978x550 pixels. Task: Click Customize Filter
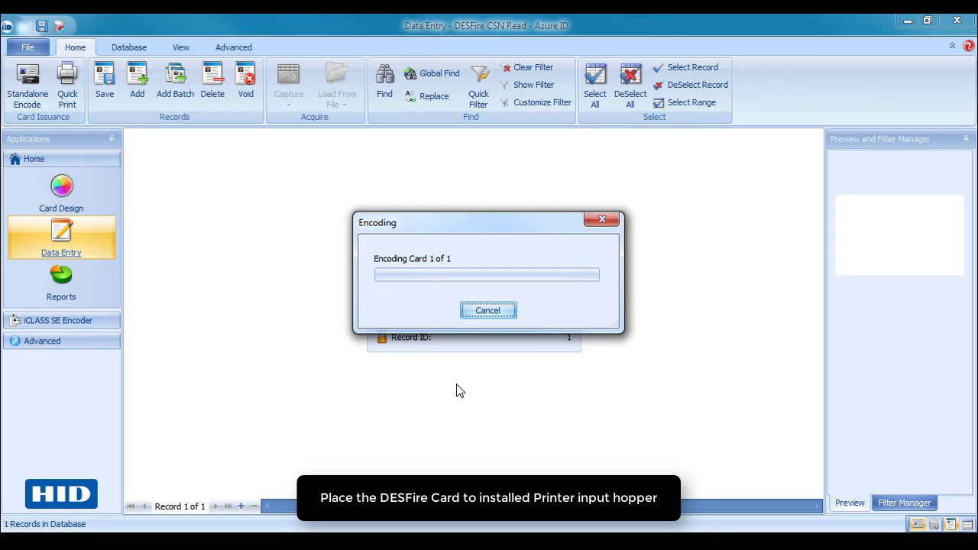536,102
